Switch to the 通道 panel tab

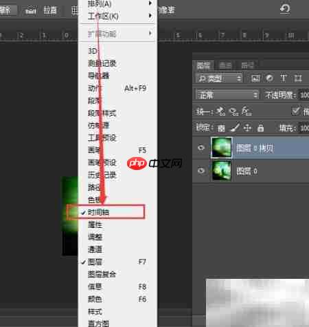(x=225, y=65)
